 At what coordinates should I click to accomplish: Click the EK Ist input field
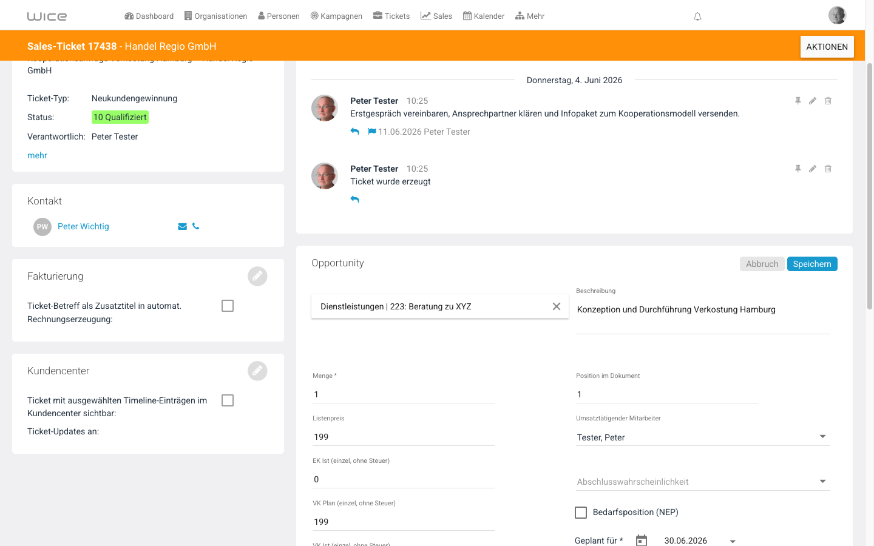[404, 479]
